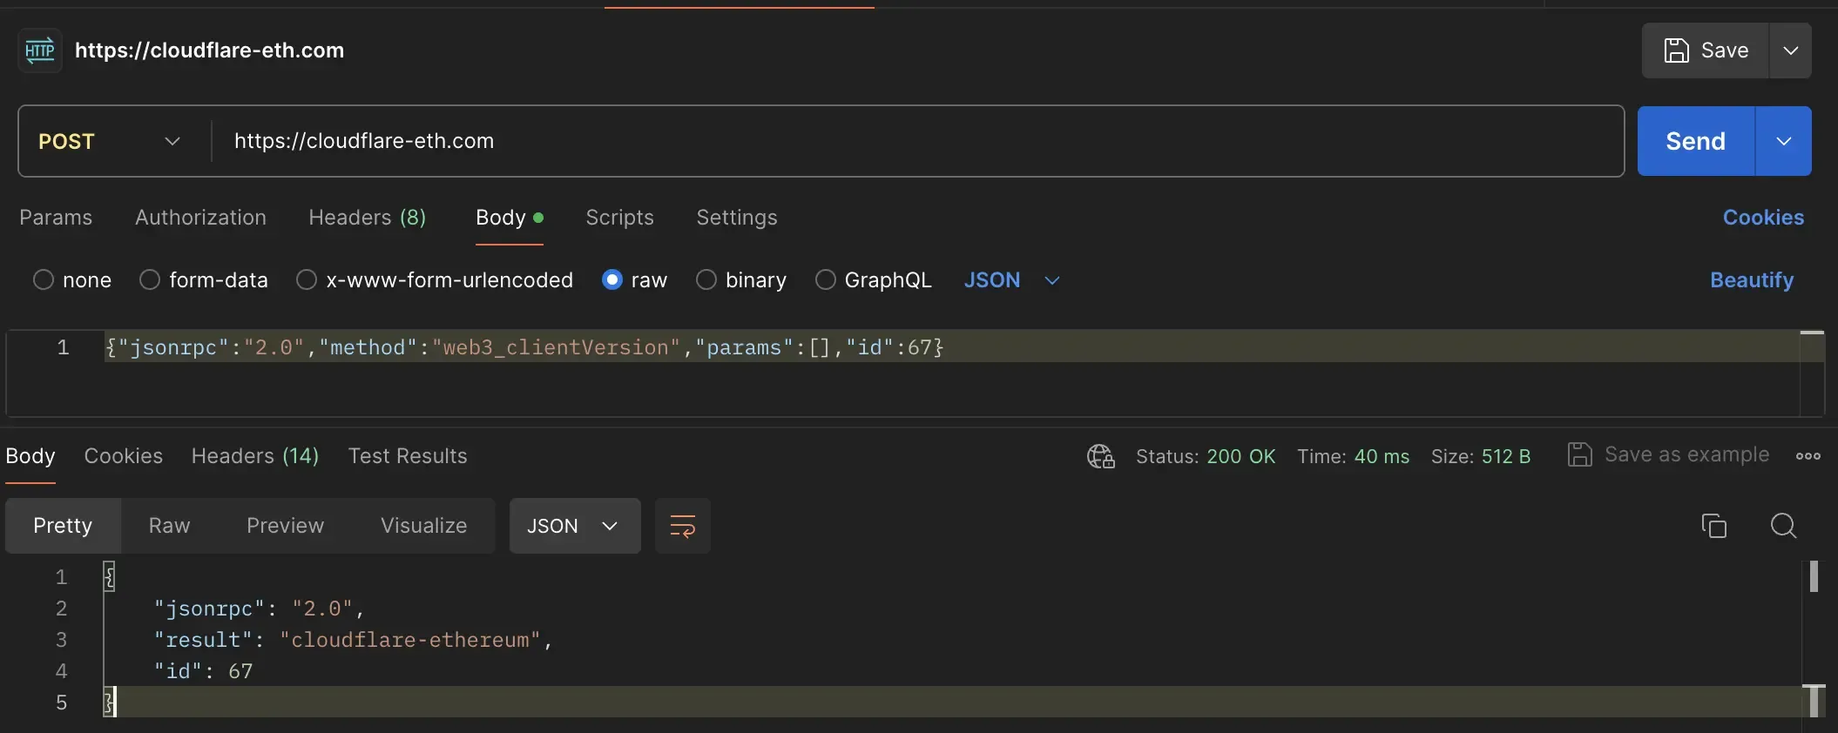Toggle word wrap in response viewer
This screenshot has height=733, width=1838.
pyautogui.click(x=682, y=526)
